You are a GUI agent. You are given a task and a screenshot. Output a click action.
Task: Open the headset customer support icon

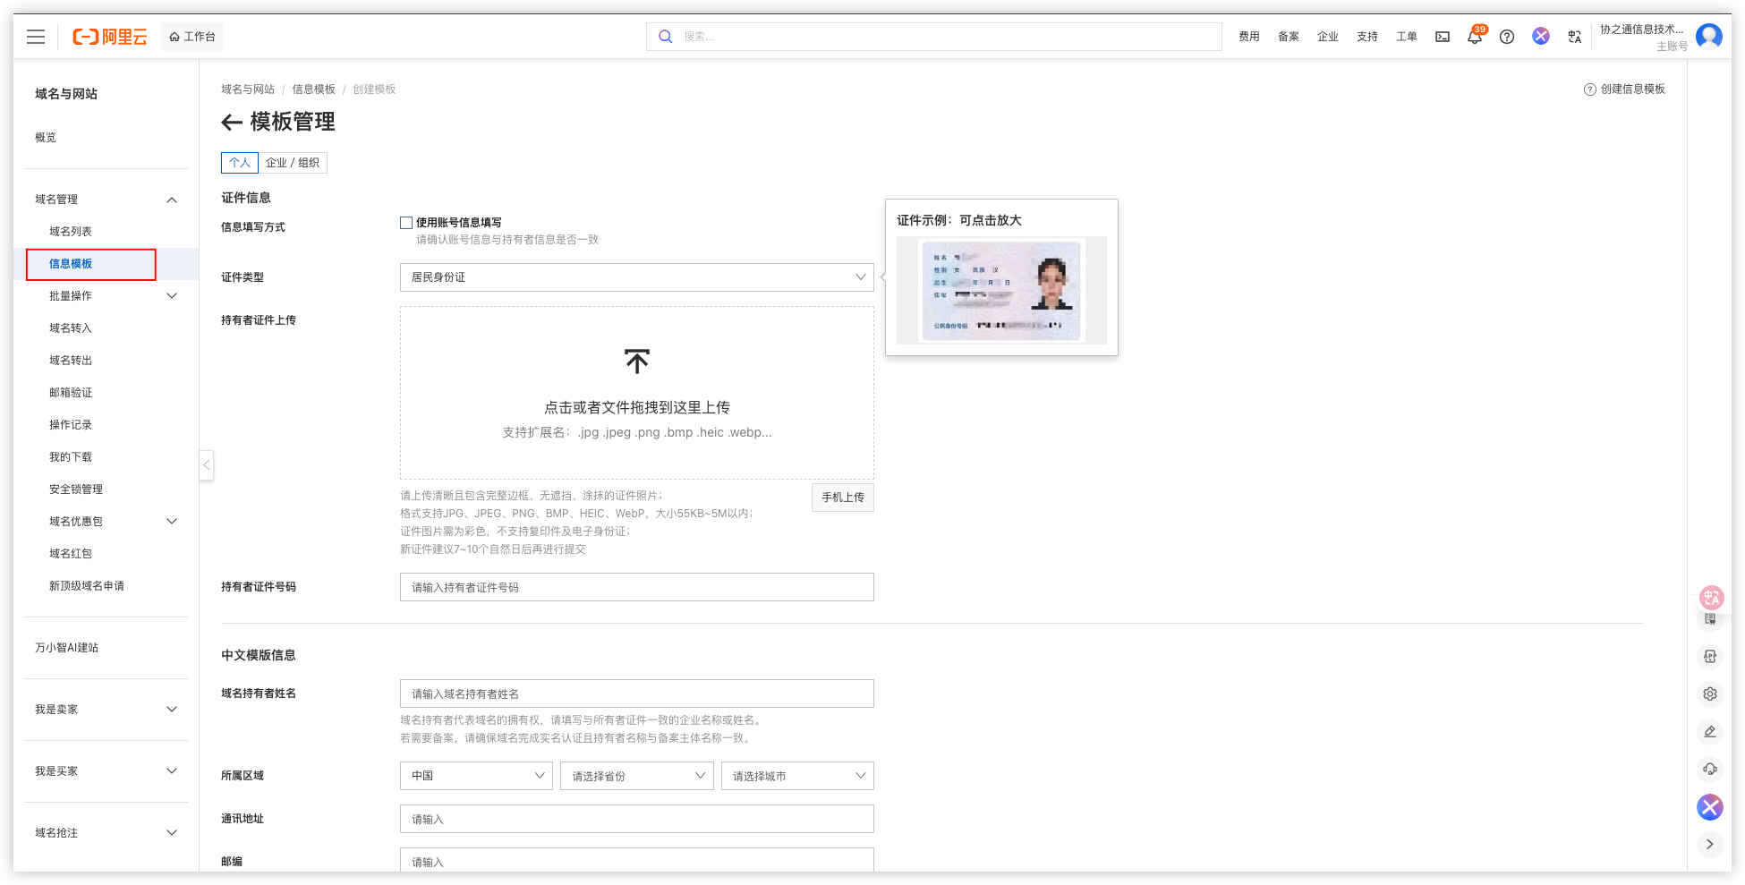click(x=1709, y=769)
